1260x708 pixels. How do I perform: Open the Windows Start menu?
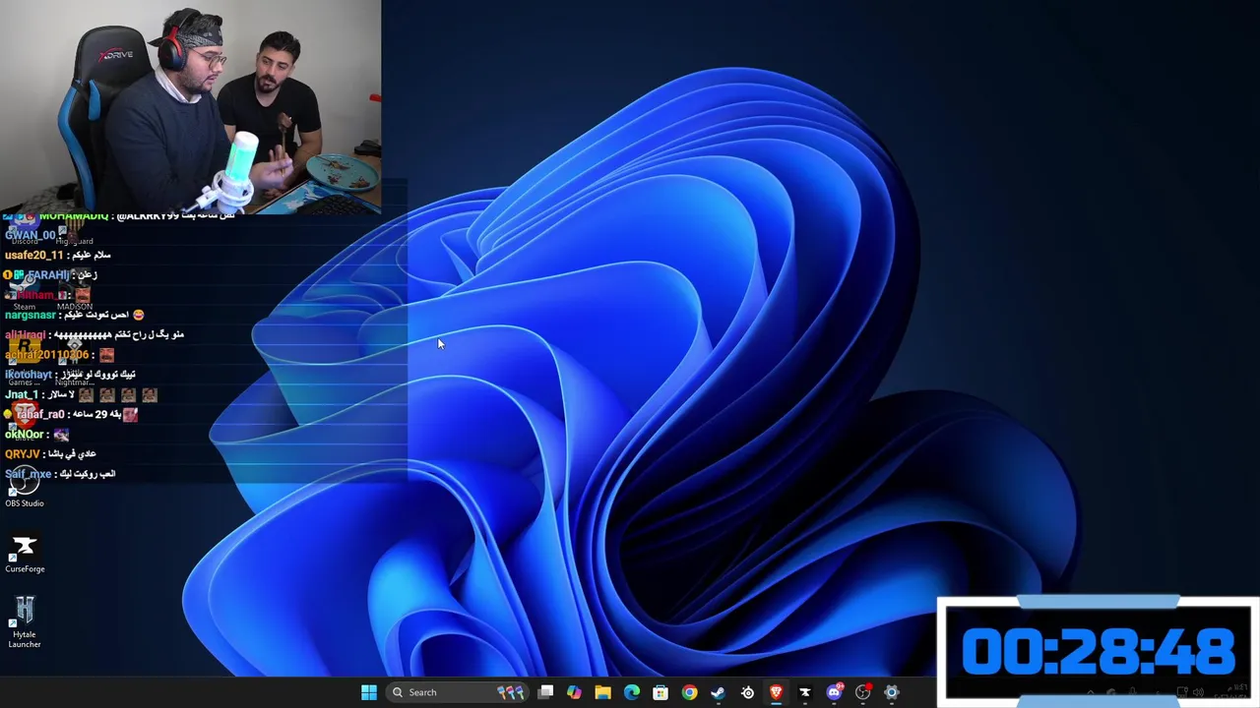(369, 692)
